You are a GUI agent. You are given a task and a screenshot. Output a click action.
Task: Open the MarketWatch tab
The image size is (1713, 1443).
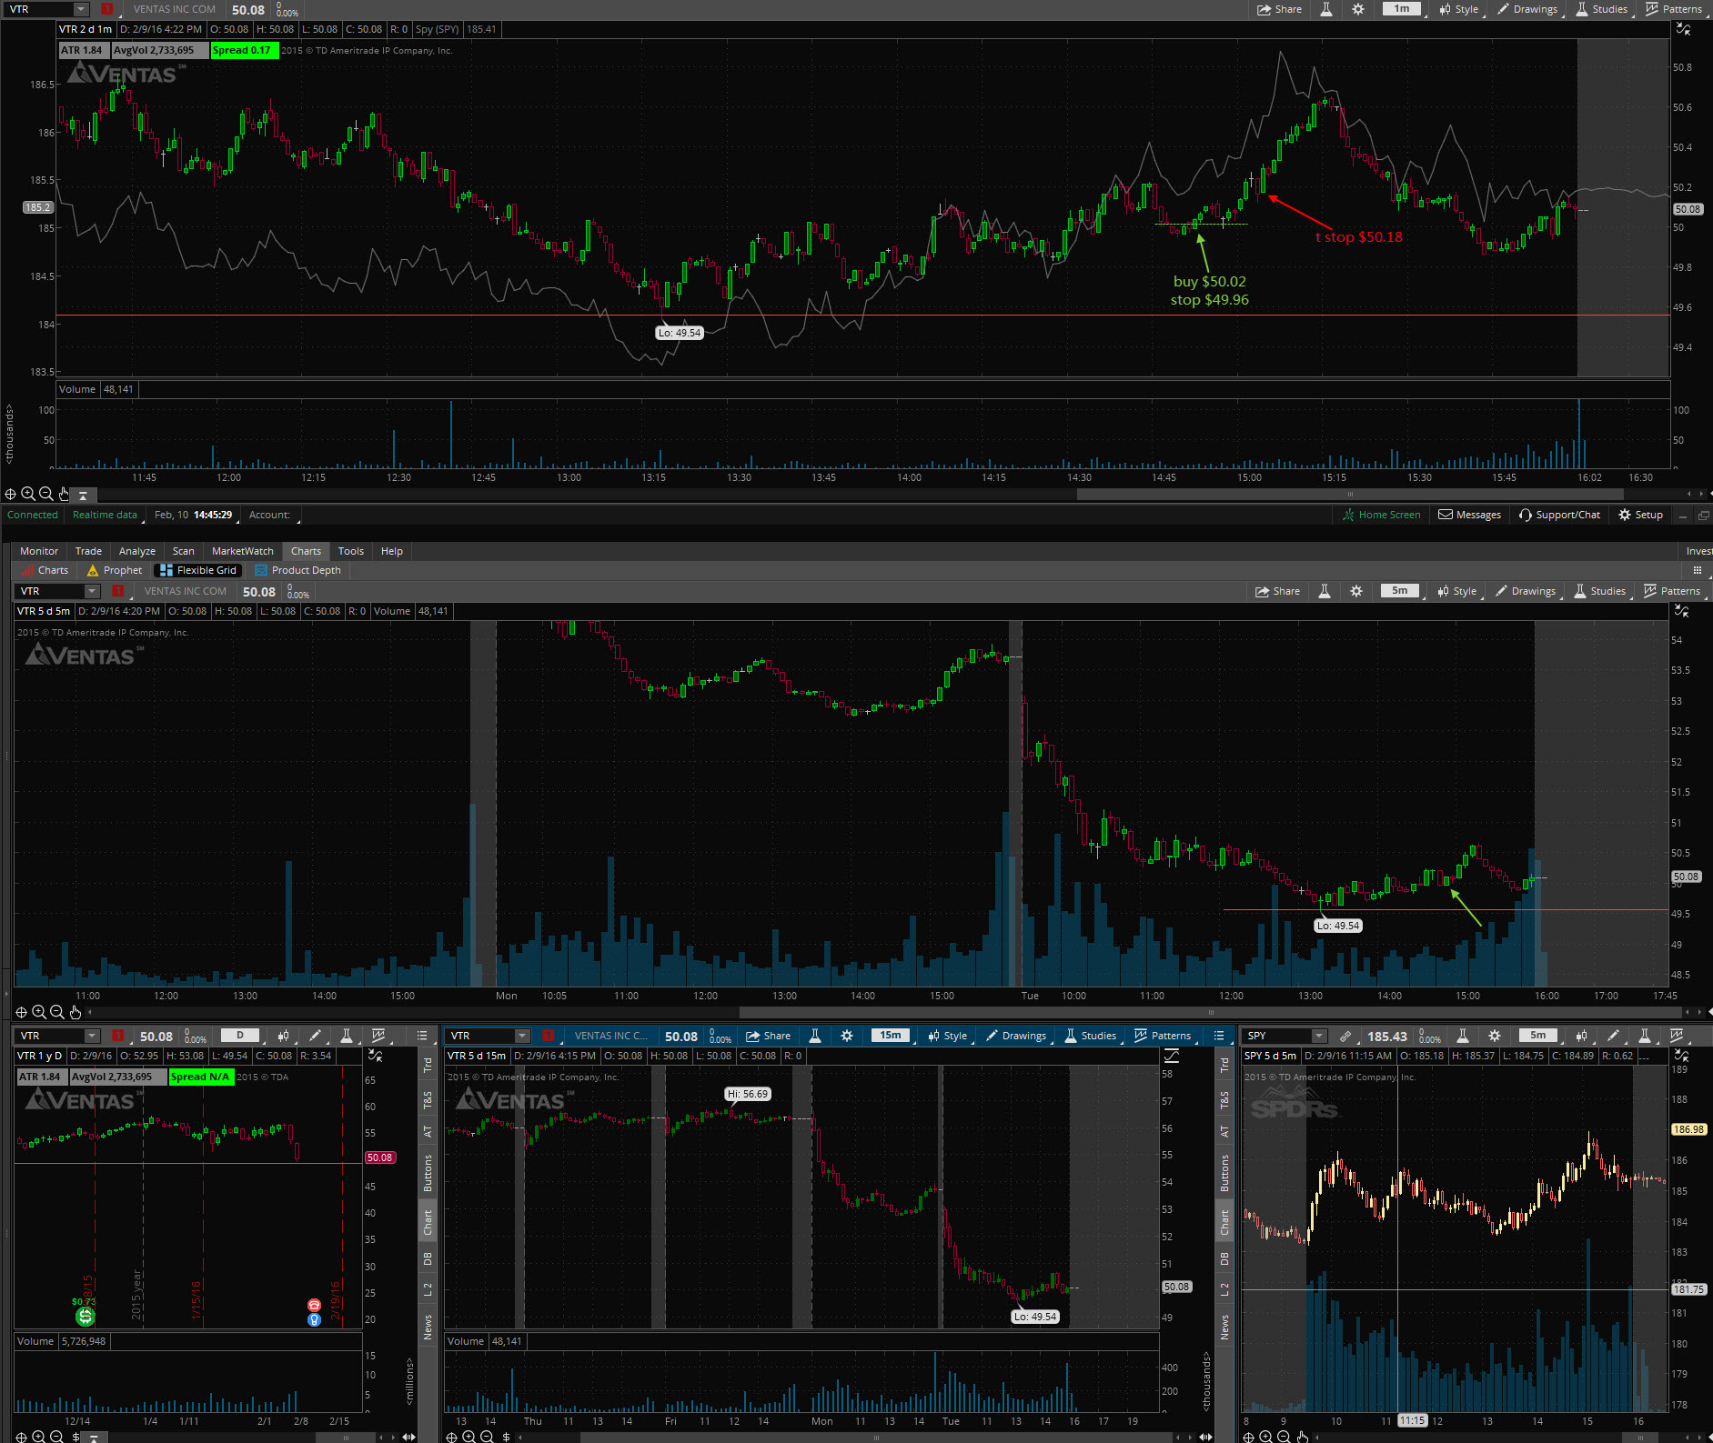243,551
